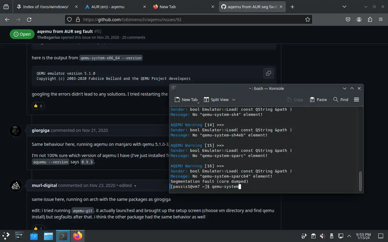Copy the QEMU version code block

[x=268, y=73]
